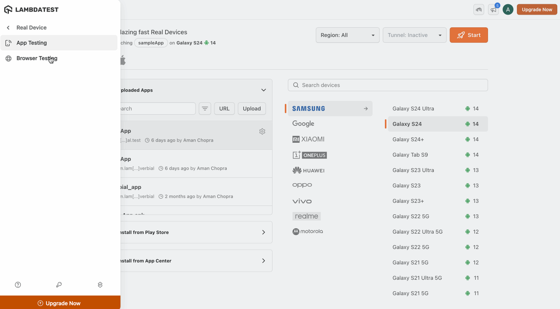
Task: Expand Install from App Center
Action: (196, 261)
